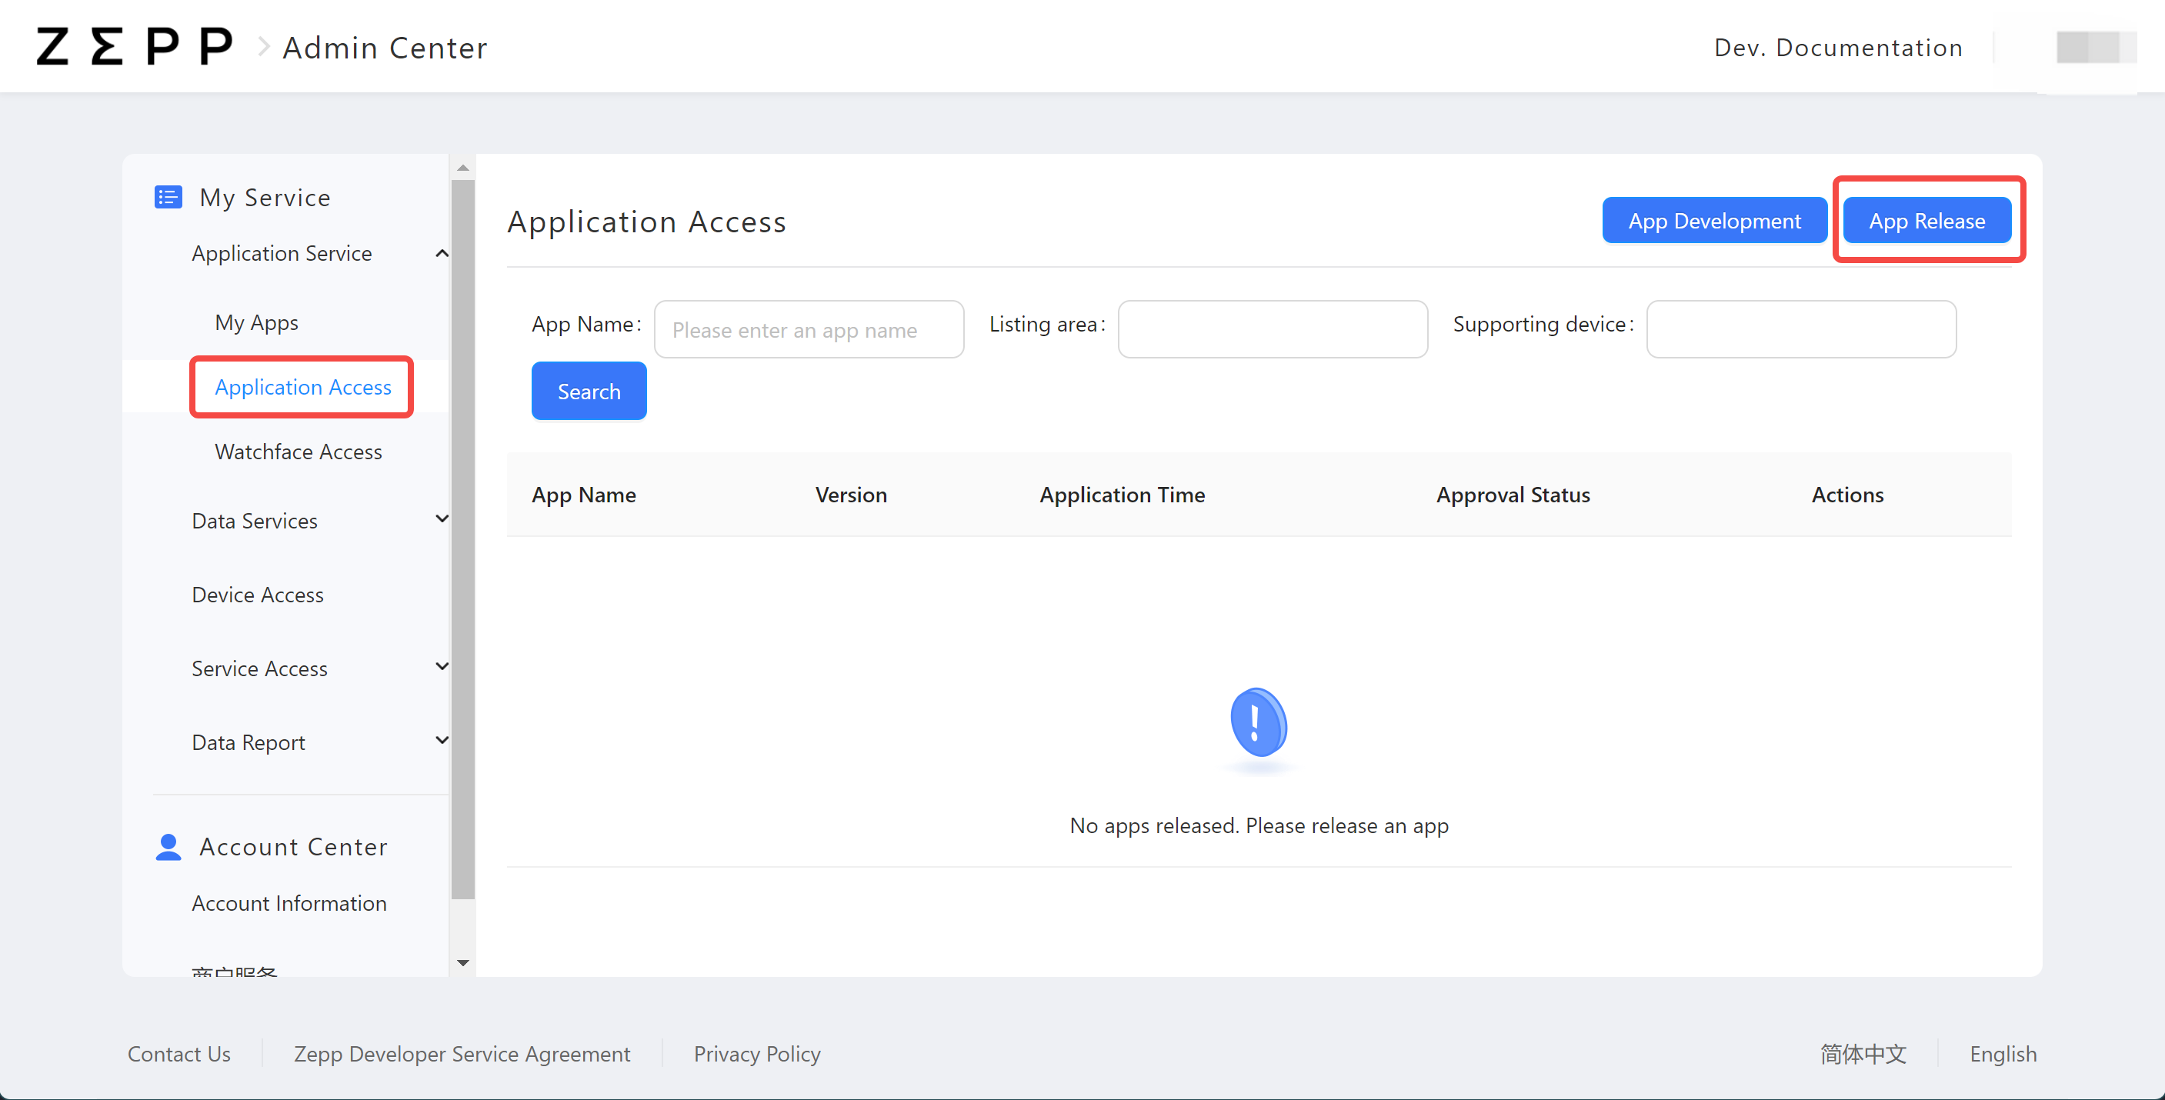Screen dimensions: 2165x1100
Task: Expand the Data Services section
Action: tap(442, 519)
